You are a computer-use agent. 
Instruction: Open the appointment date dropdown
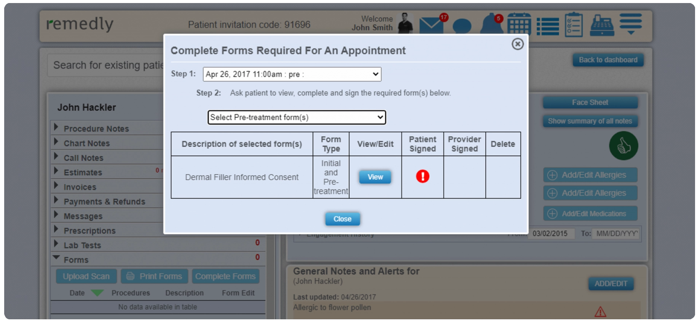point(292,74)
